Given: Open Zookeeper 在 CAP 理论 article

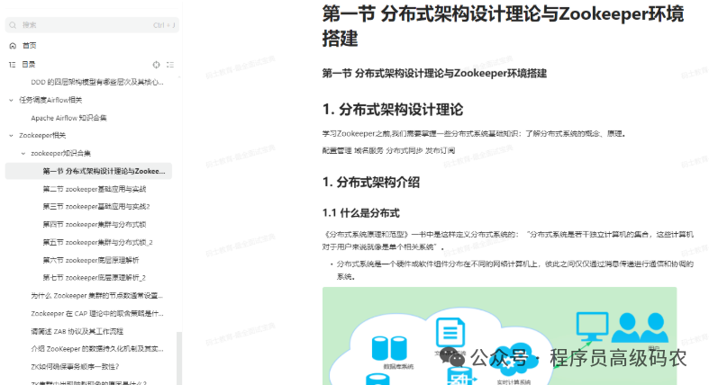Looking at the screenshot, I should tap(96, 313).
